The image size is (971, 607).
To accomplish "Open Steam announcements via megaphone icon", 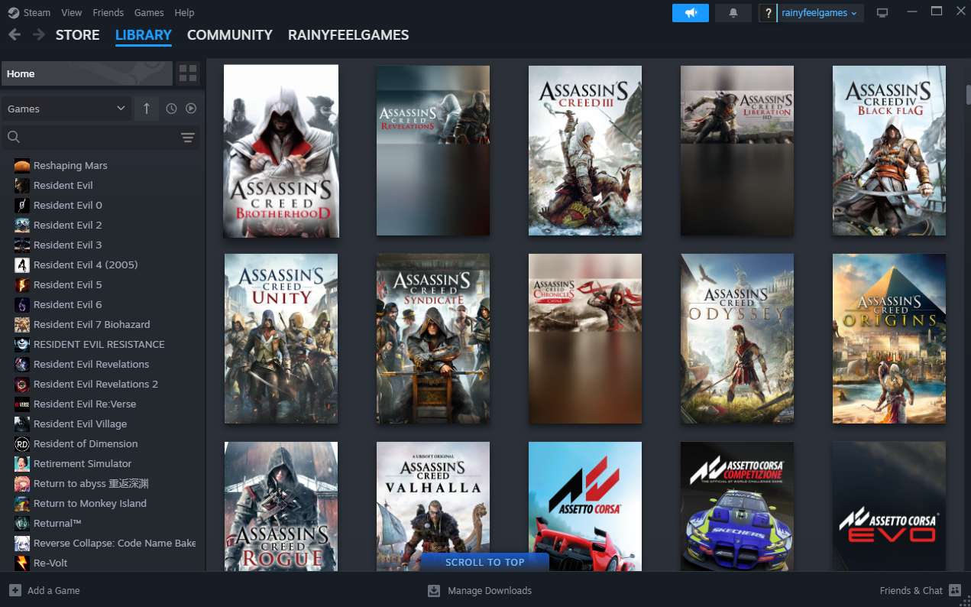I will tap(690, 12).
